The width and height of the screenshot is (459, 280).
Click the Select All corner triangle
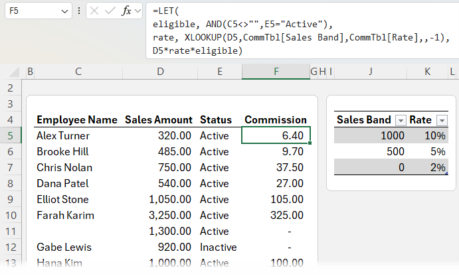(x=14, y=72)
